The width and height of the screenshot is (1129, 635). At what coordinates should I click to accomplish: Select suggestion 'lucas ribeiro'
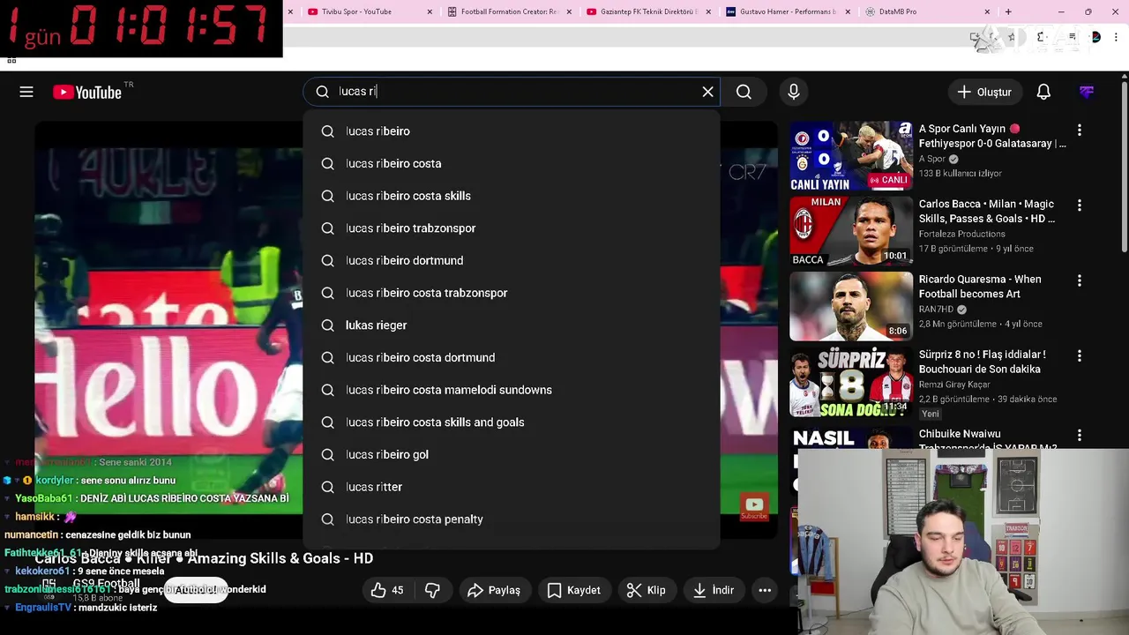[512, 131]
